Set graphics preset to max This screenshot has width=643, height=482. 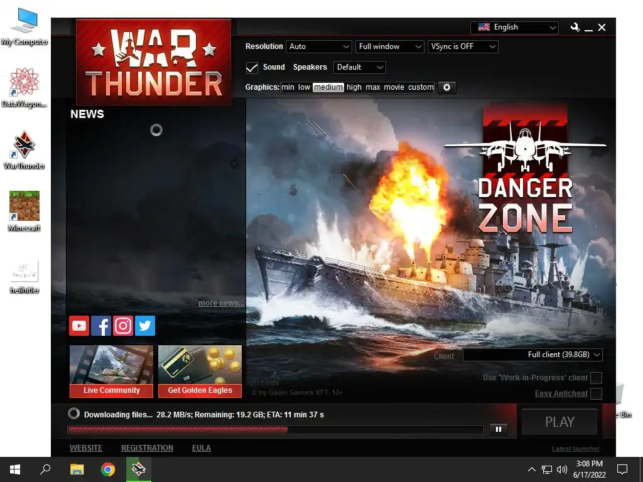pyautogui.click(x=373, y=87)
